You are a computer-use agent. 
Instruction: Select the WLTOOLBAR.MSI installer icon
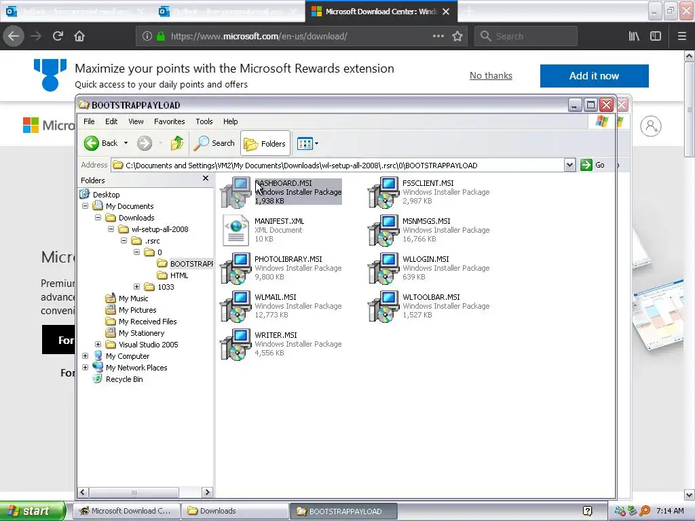click(383, 306)
